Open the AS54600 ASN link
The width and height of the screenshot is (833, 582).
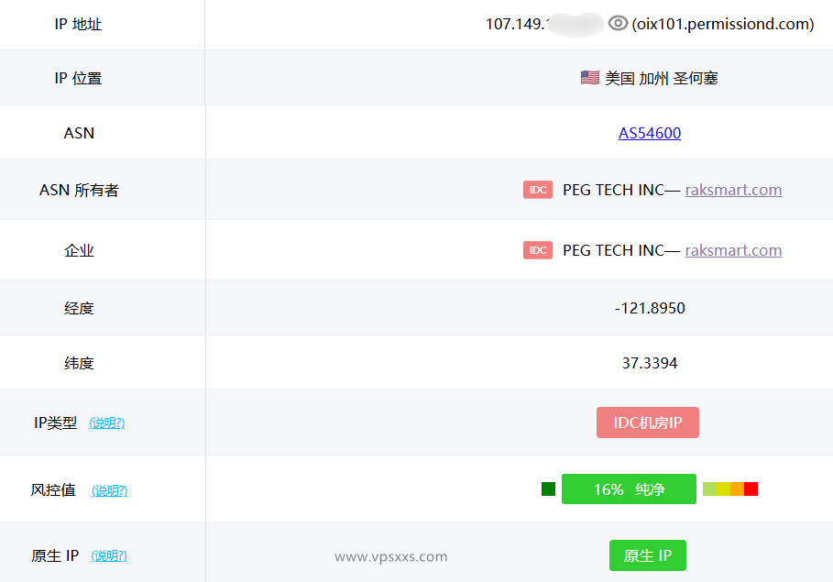(x=650, y=132)
